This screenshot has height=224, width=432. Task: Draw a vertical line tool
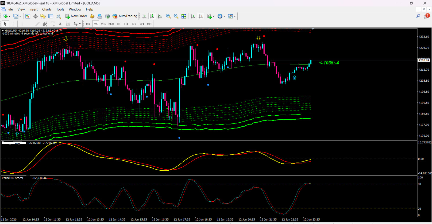(x=22, y=24)
